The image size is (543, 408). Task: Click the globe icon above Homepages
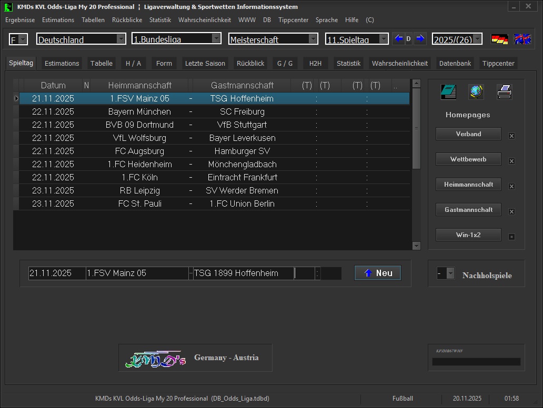[476, 92]
